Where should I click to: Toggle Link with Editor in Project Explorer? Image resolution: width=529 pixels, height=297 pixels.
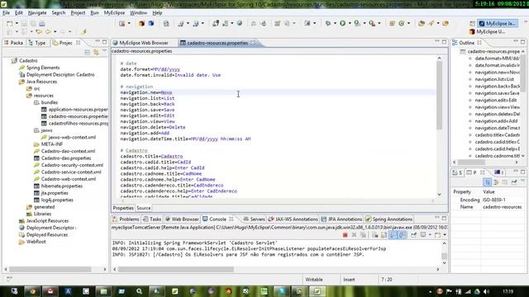[x=96, y=52]
